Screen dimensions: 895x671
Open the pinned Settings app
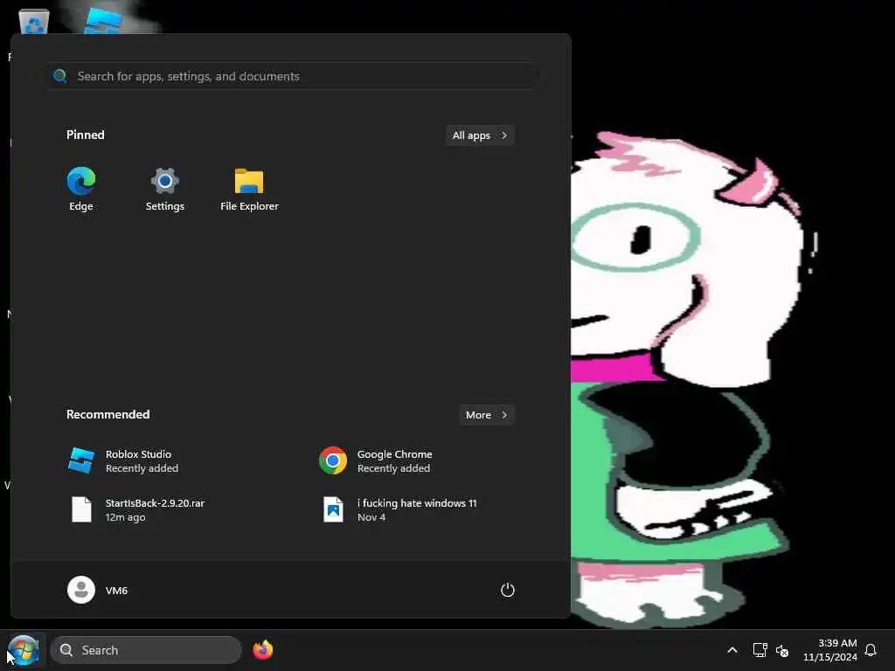coord(165,190)
